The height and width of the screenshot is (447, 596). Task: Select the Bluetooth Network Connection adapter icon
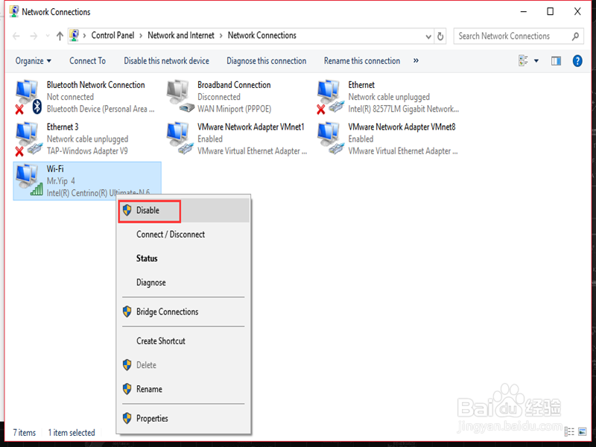28,97
